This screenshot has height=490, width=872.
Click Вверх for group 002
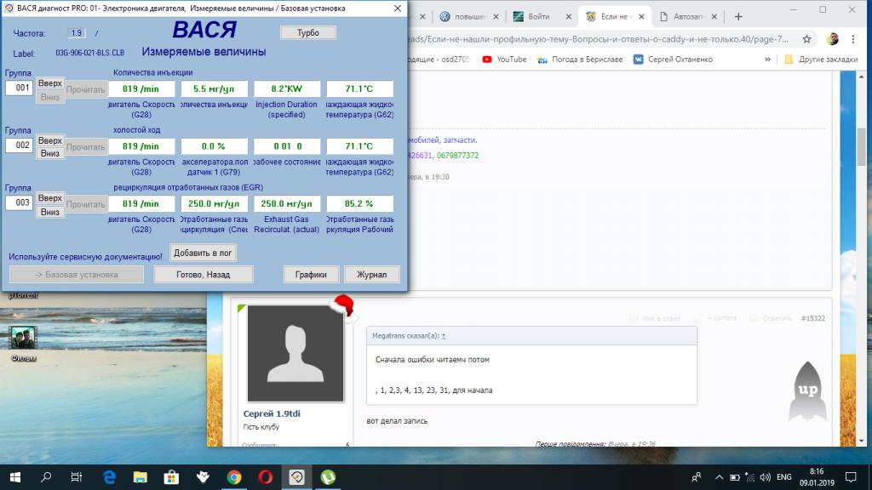point(50,140)
